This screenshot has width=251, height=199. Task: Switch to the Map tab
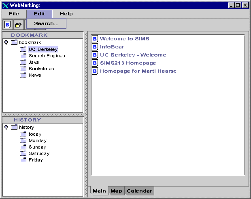(116, 191)
